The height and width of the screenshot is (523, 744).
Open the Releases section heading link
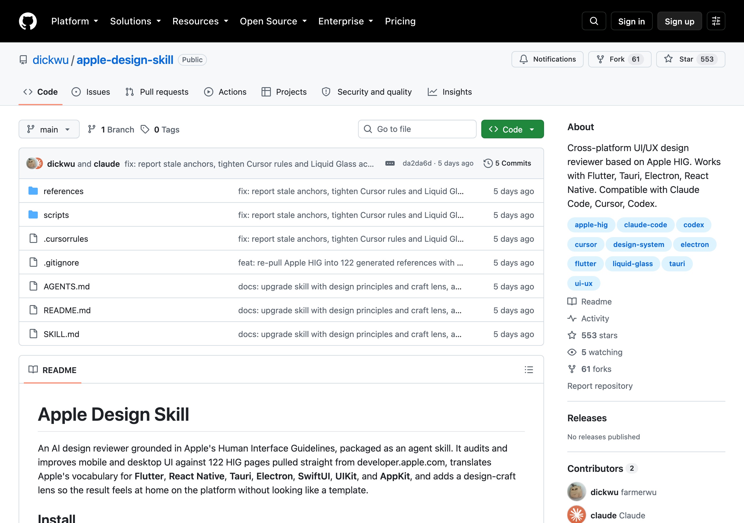pos(587,418)
